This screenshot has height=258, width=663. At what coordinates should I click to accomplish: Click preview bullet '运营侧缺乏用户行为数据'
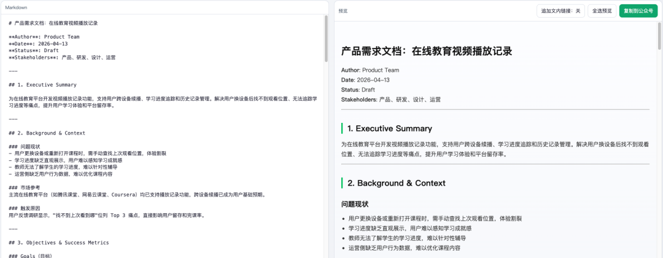coord(404,248)
